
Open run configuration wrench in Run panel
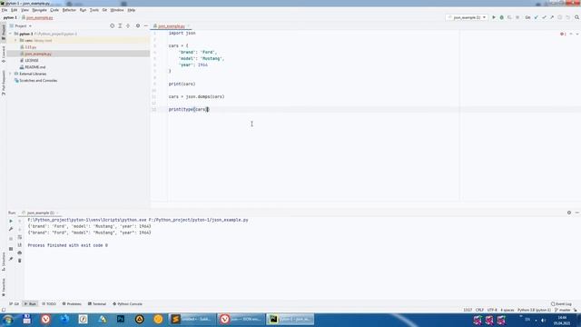point(11,229)
